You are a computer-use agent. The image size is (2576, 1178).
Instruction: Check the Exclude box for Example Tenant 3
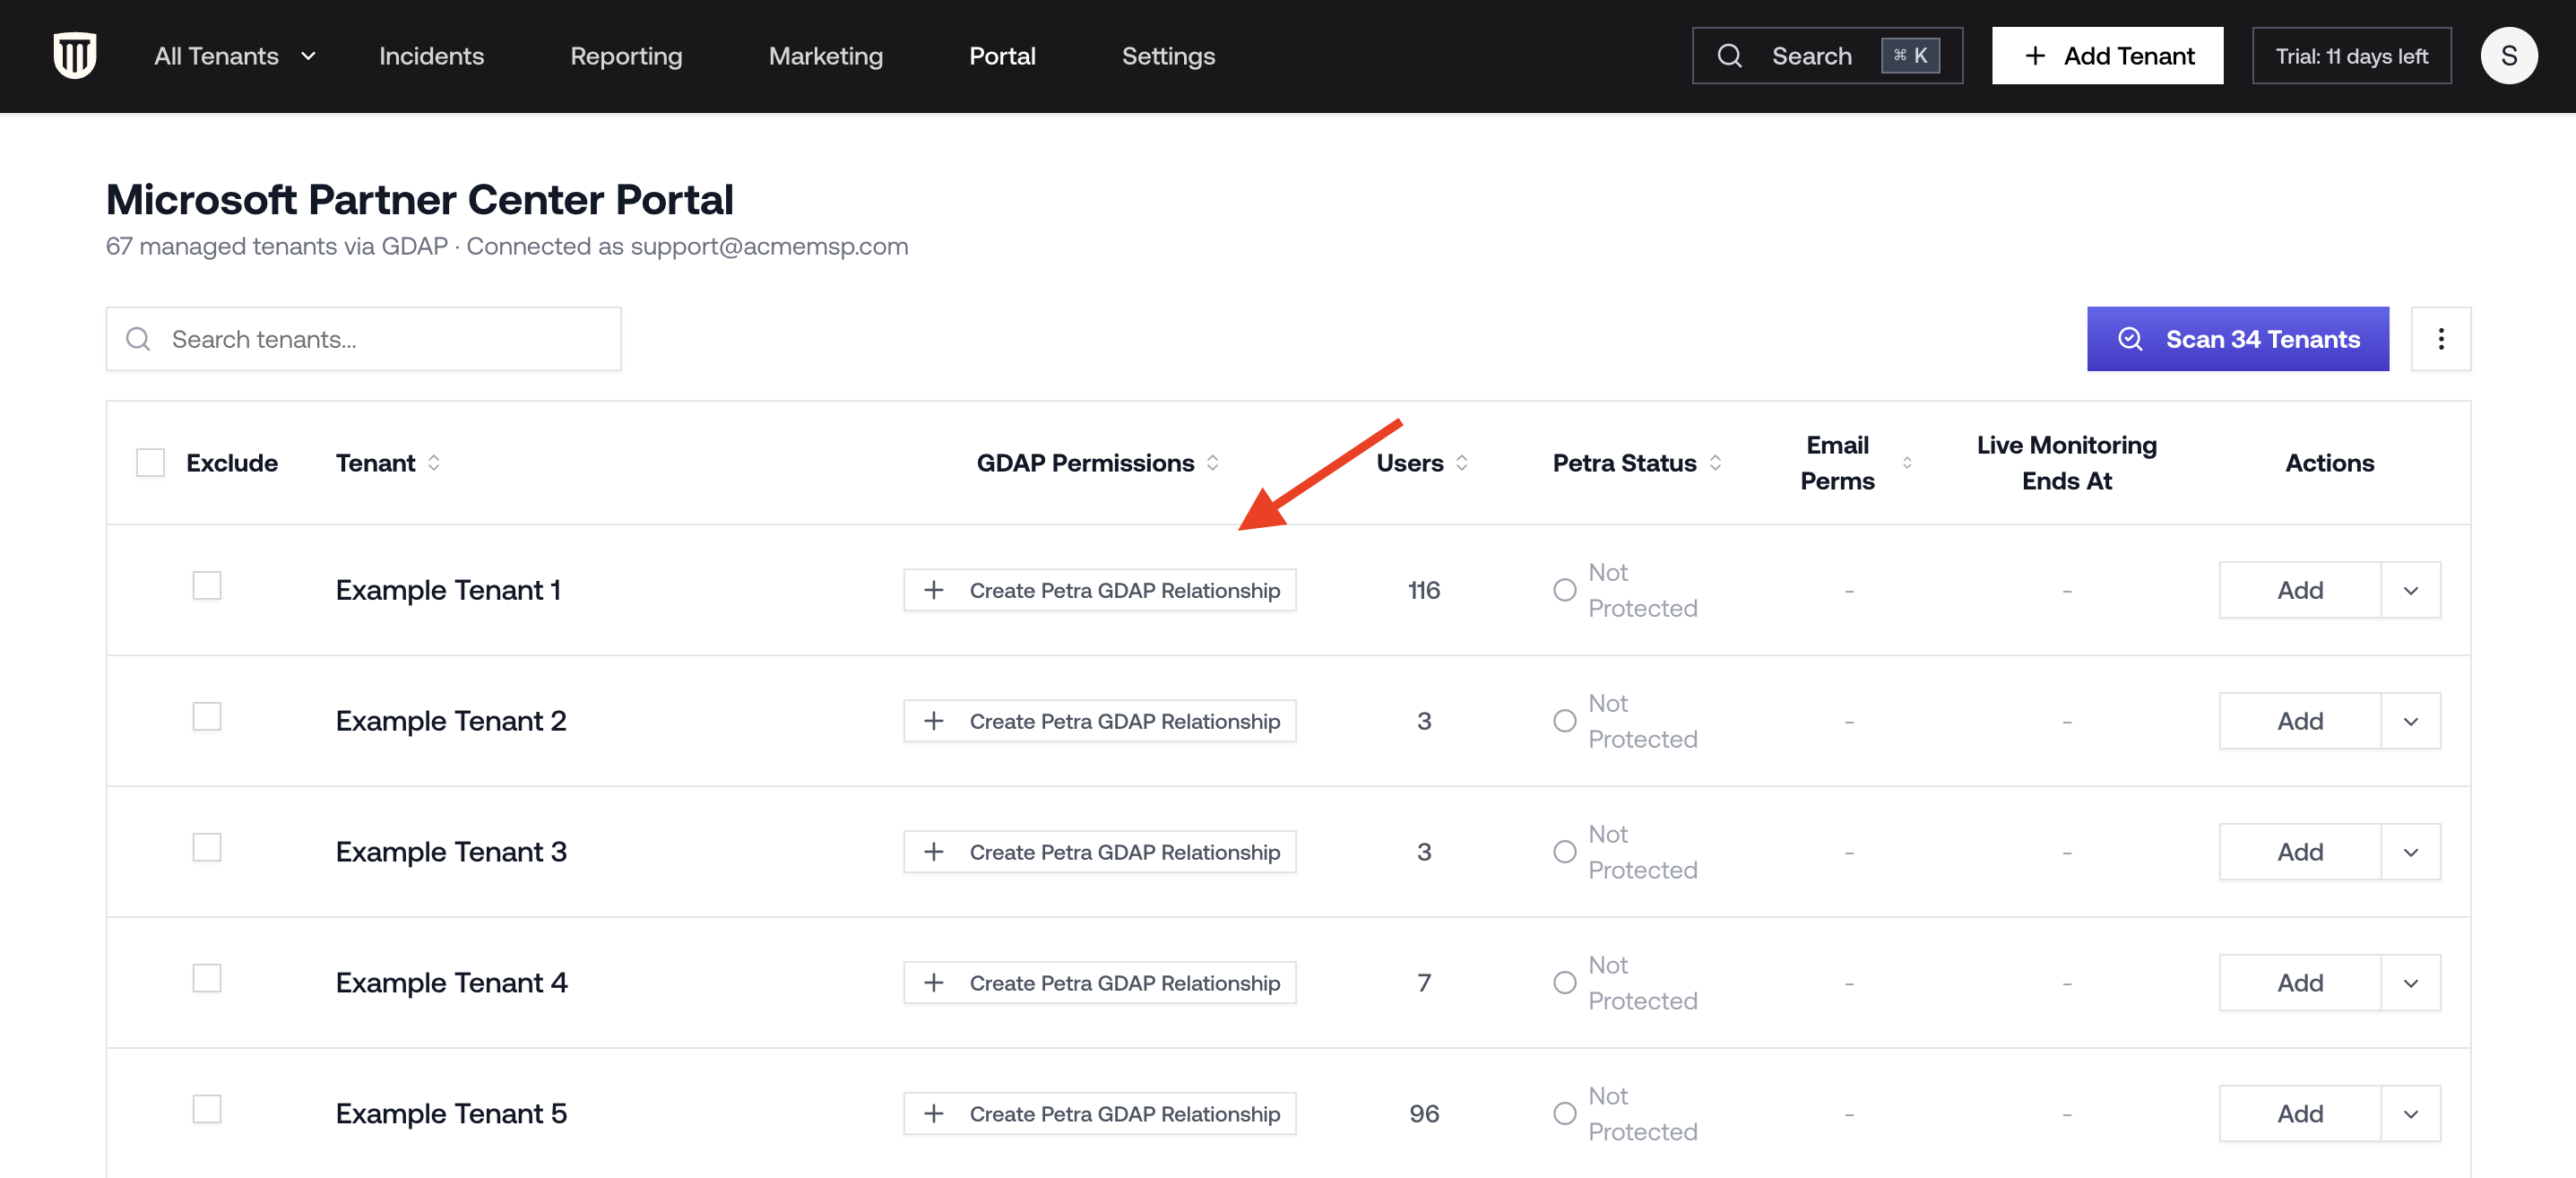pos(206,847)
